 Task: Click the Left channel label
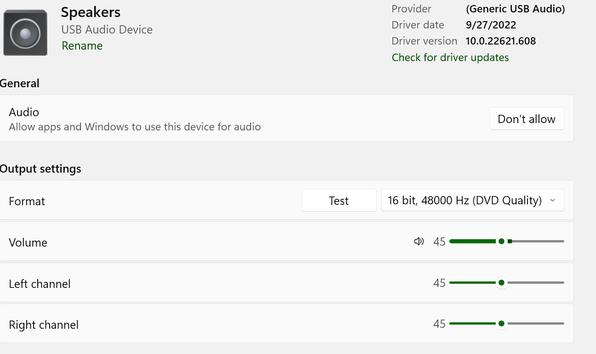point(40,284)
